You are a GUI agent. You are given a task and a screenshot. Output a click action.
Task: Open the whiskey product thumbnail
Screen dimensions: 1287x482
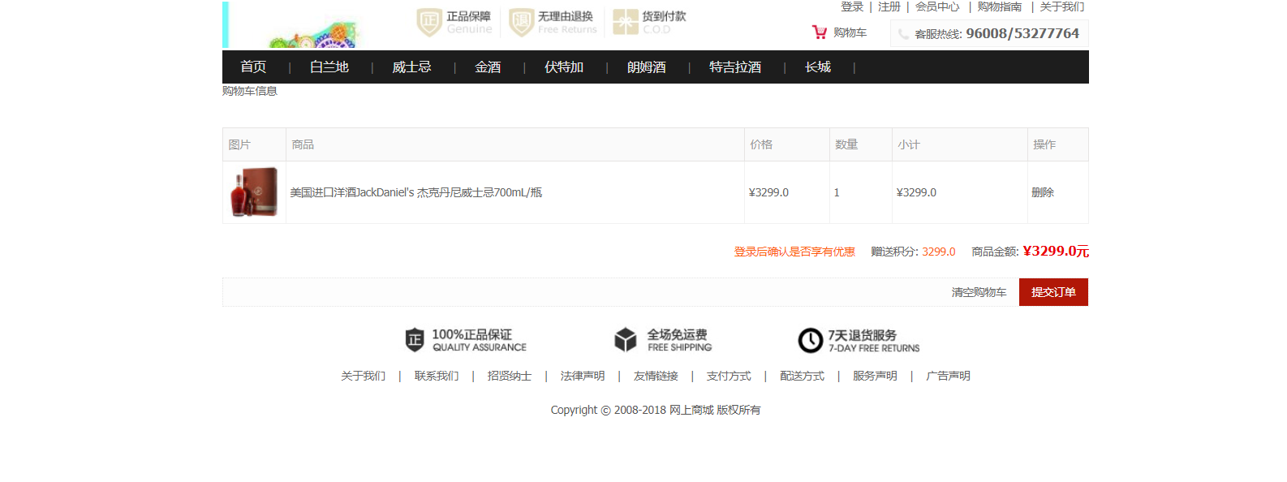254,192
